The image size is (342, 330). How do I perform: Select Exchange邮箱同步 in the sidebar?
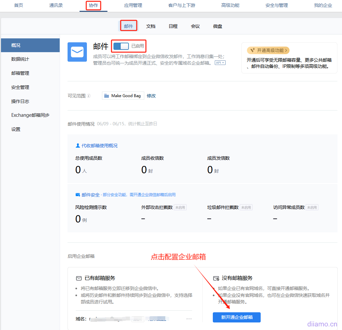[x=30, y=115]
